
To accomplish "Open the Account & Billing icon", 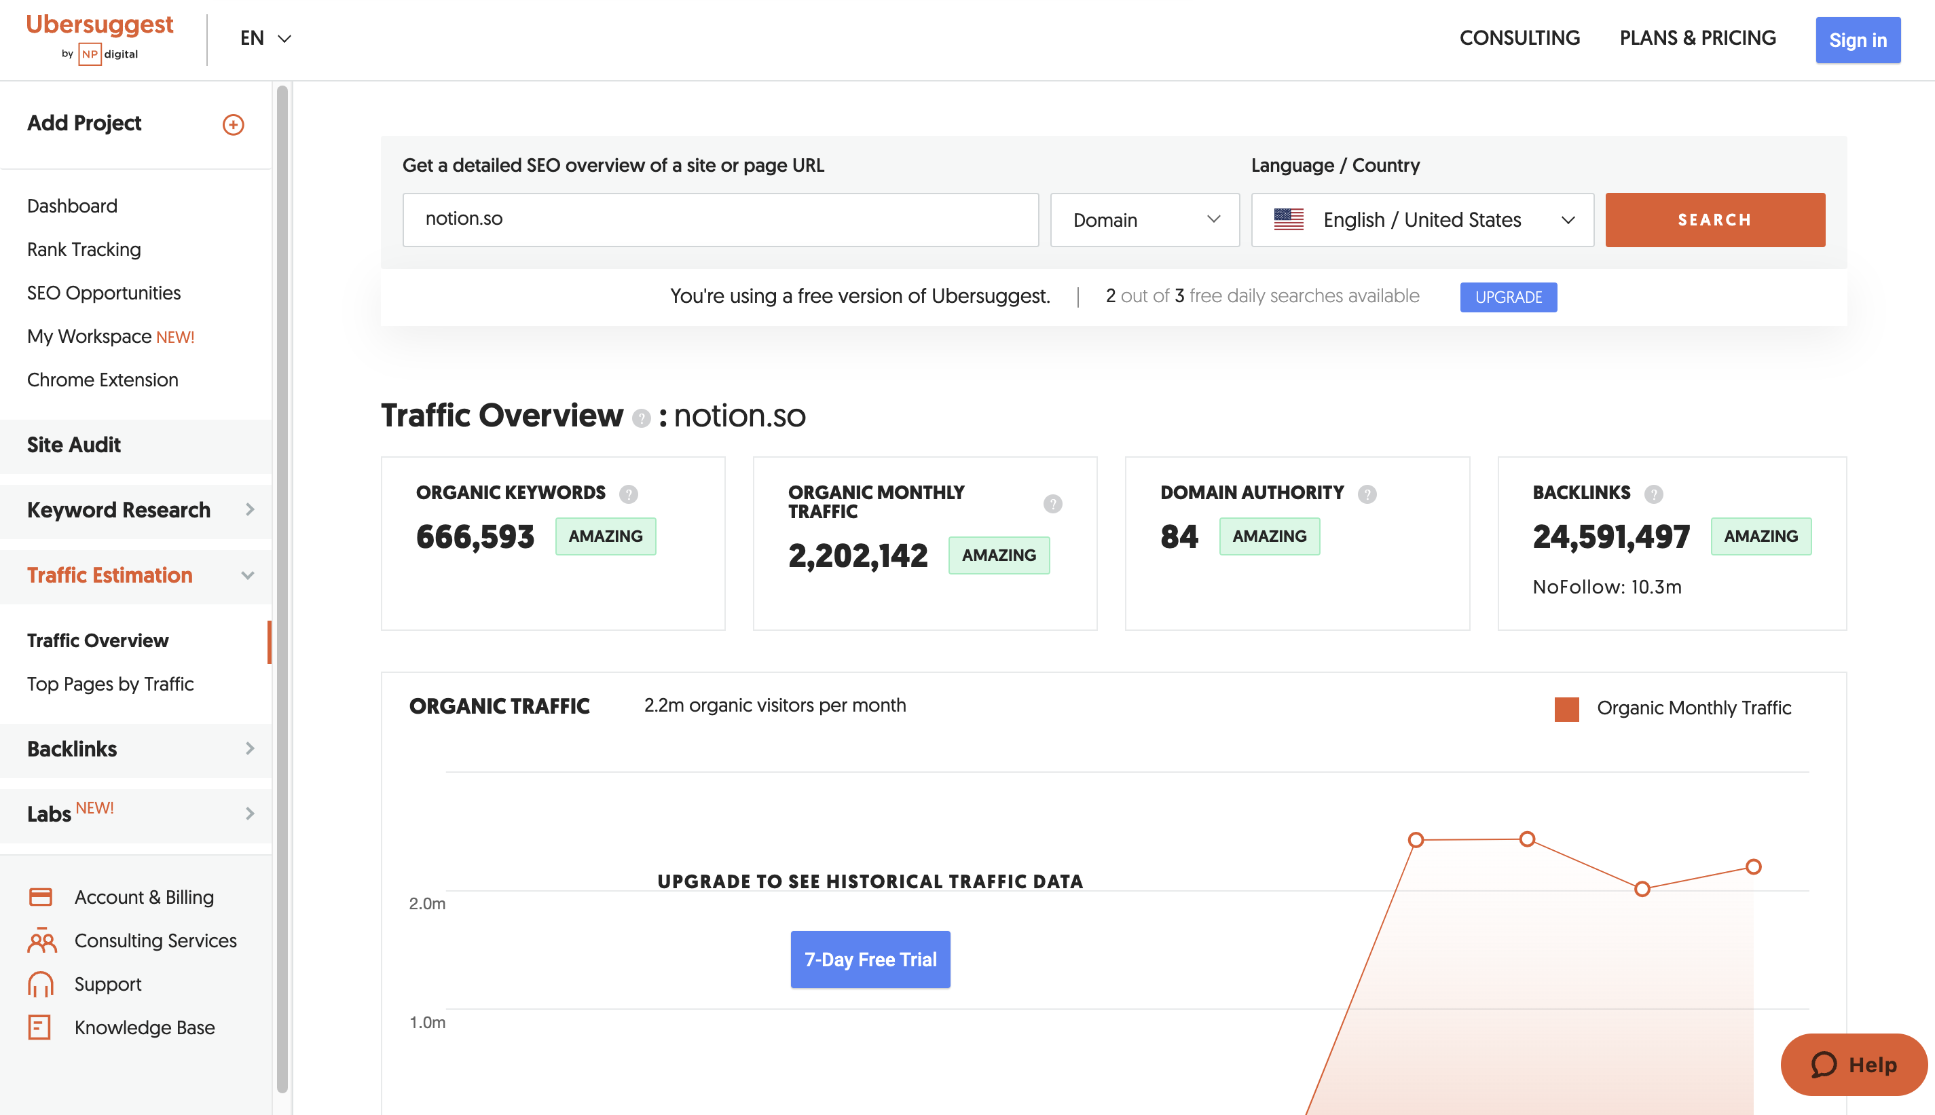I will [x=41, y=896].
